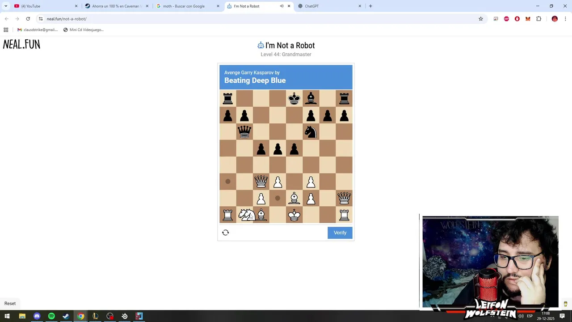572x322 pixels.
Task: Select the black rook in the top-right corner
Action: click(x=344, y=99)
